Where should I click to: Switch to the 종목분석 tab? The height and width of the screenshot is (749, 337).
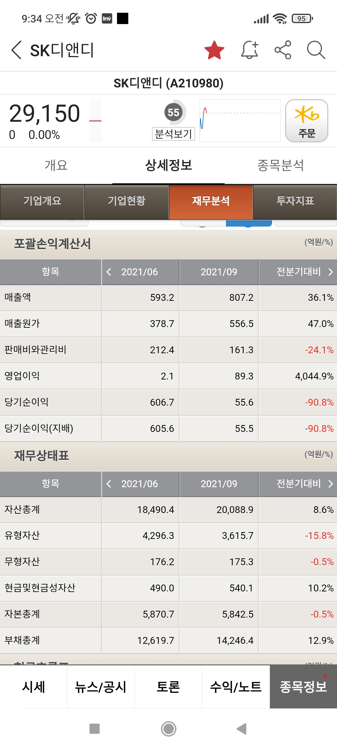tap(281, 165)
